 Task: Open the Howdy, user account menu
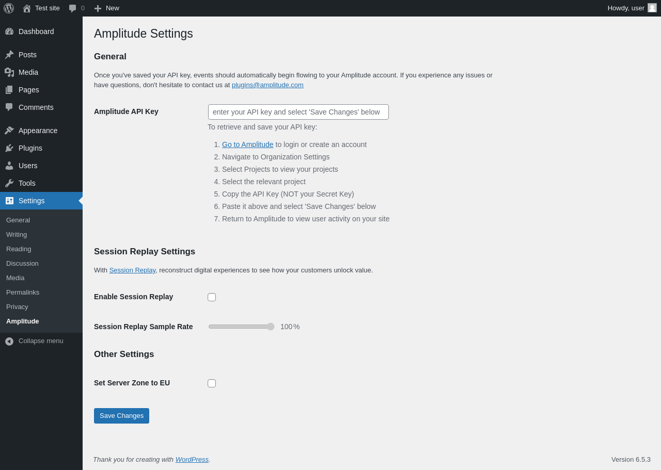tap(632, 8)
